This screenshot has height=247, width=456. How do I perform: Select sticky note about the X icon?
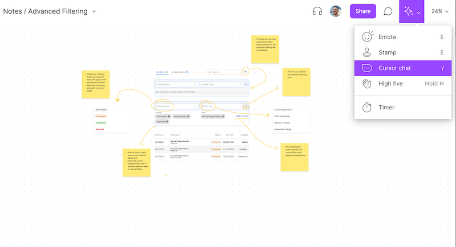pyautogui.click(x=296, y=82)
